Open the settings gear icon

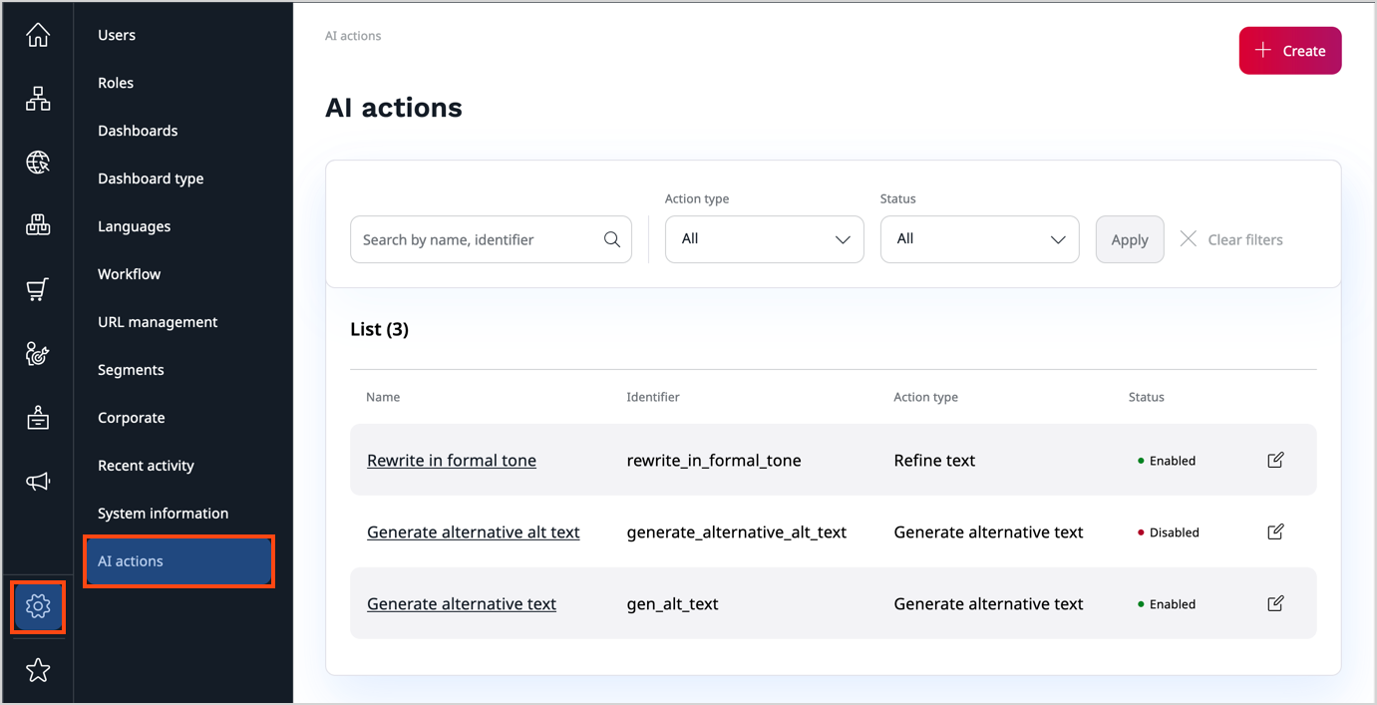(x=37, y=605)
